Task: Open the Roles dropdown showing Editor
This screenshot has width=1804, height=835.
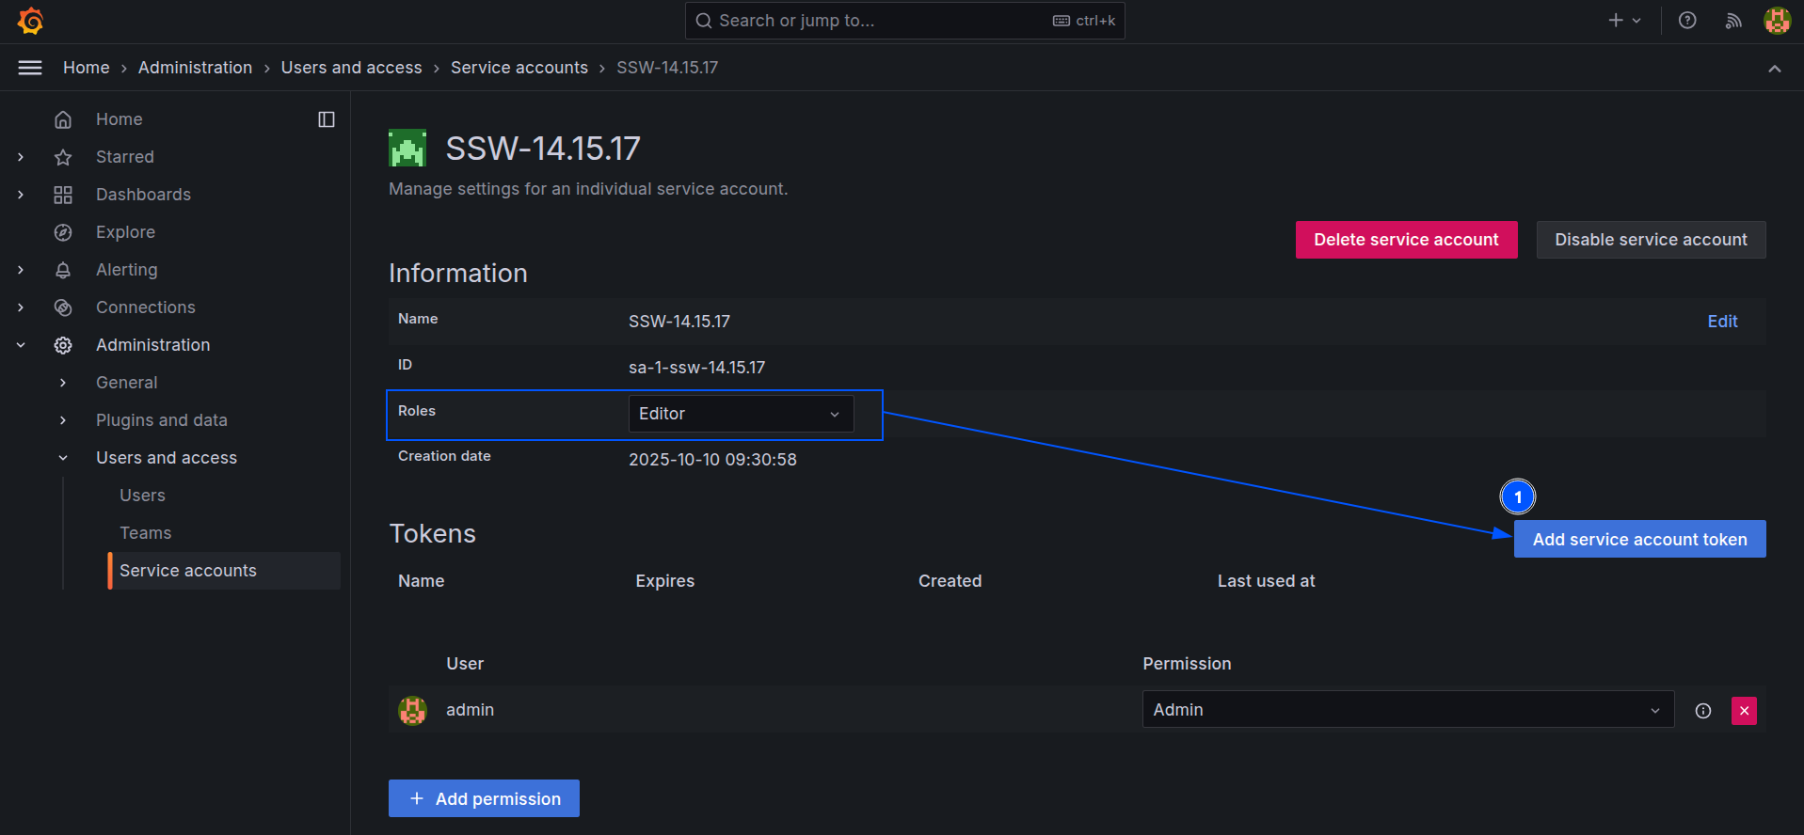Action: tap(741, 414)
